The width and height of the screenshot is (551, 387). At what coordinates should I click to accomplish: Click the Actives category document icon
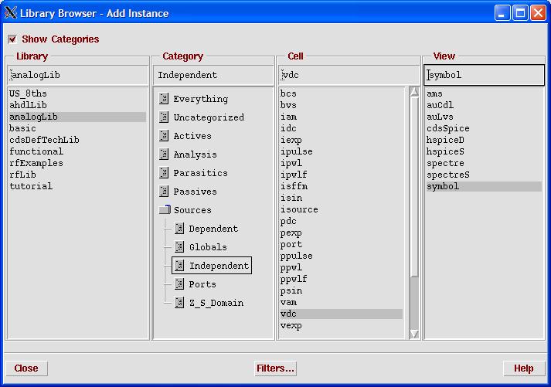coord(164,136)
